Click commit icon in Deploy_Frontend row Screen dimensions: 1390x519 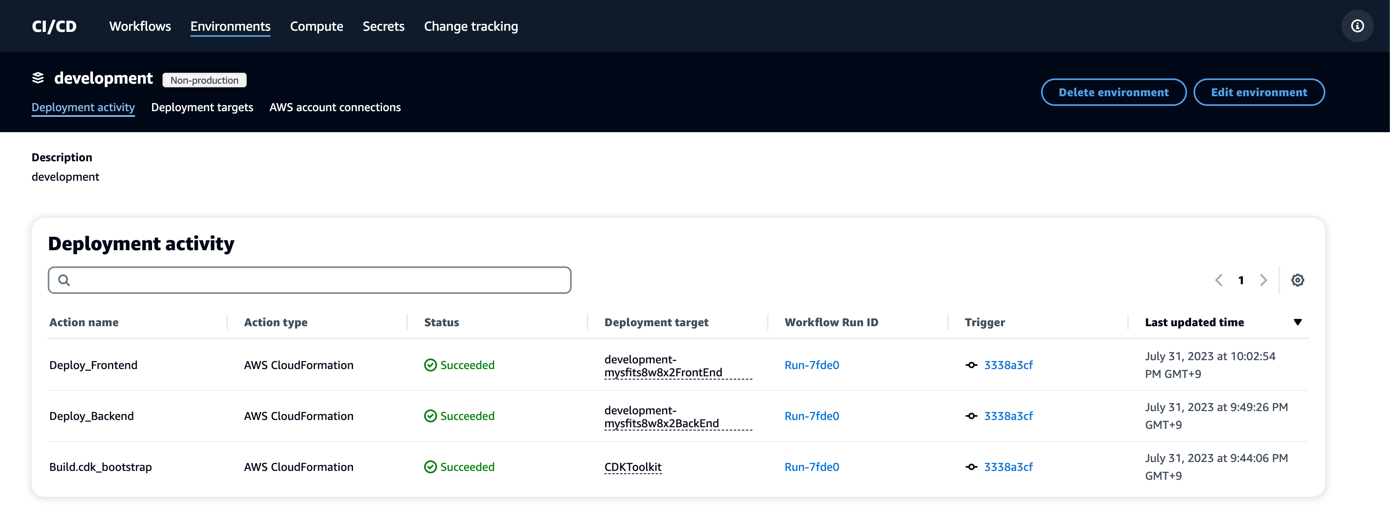click(971, 365)
